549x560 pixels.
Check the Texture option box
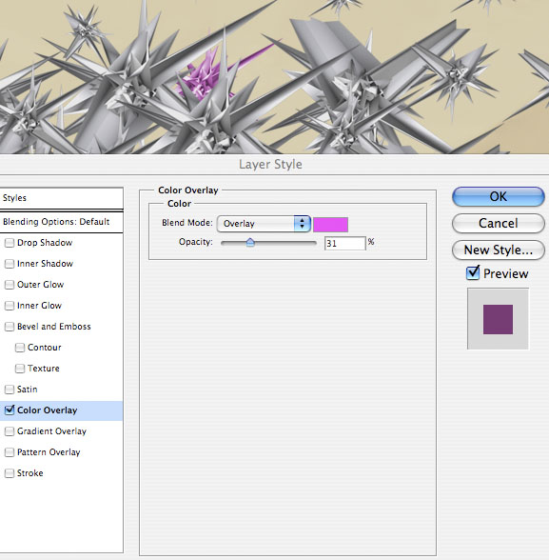coord(20,369)
